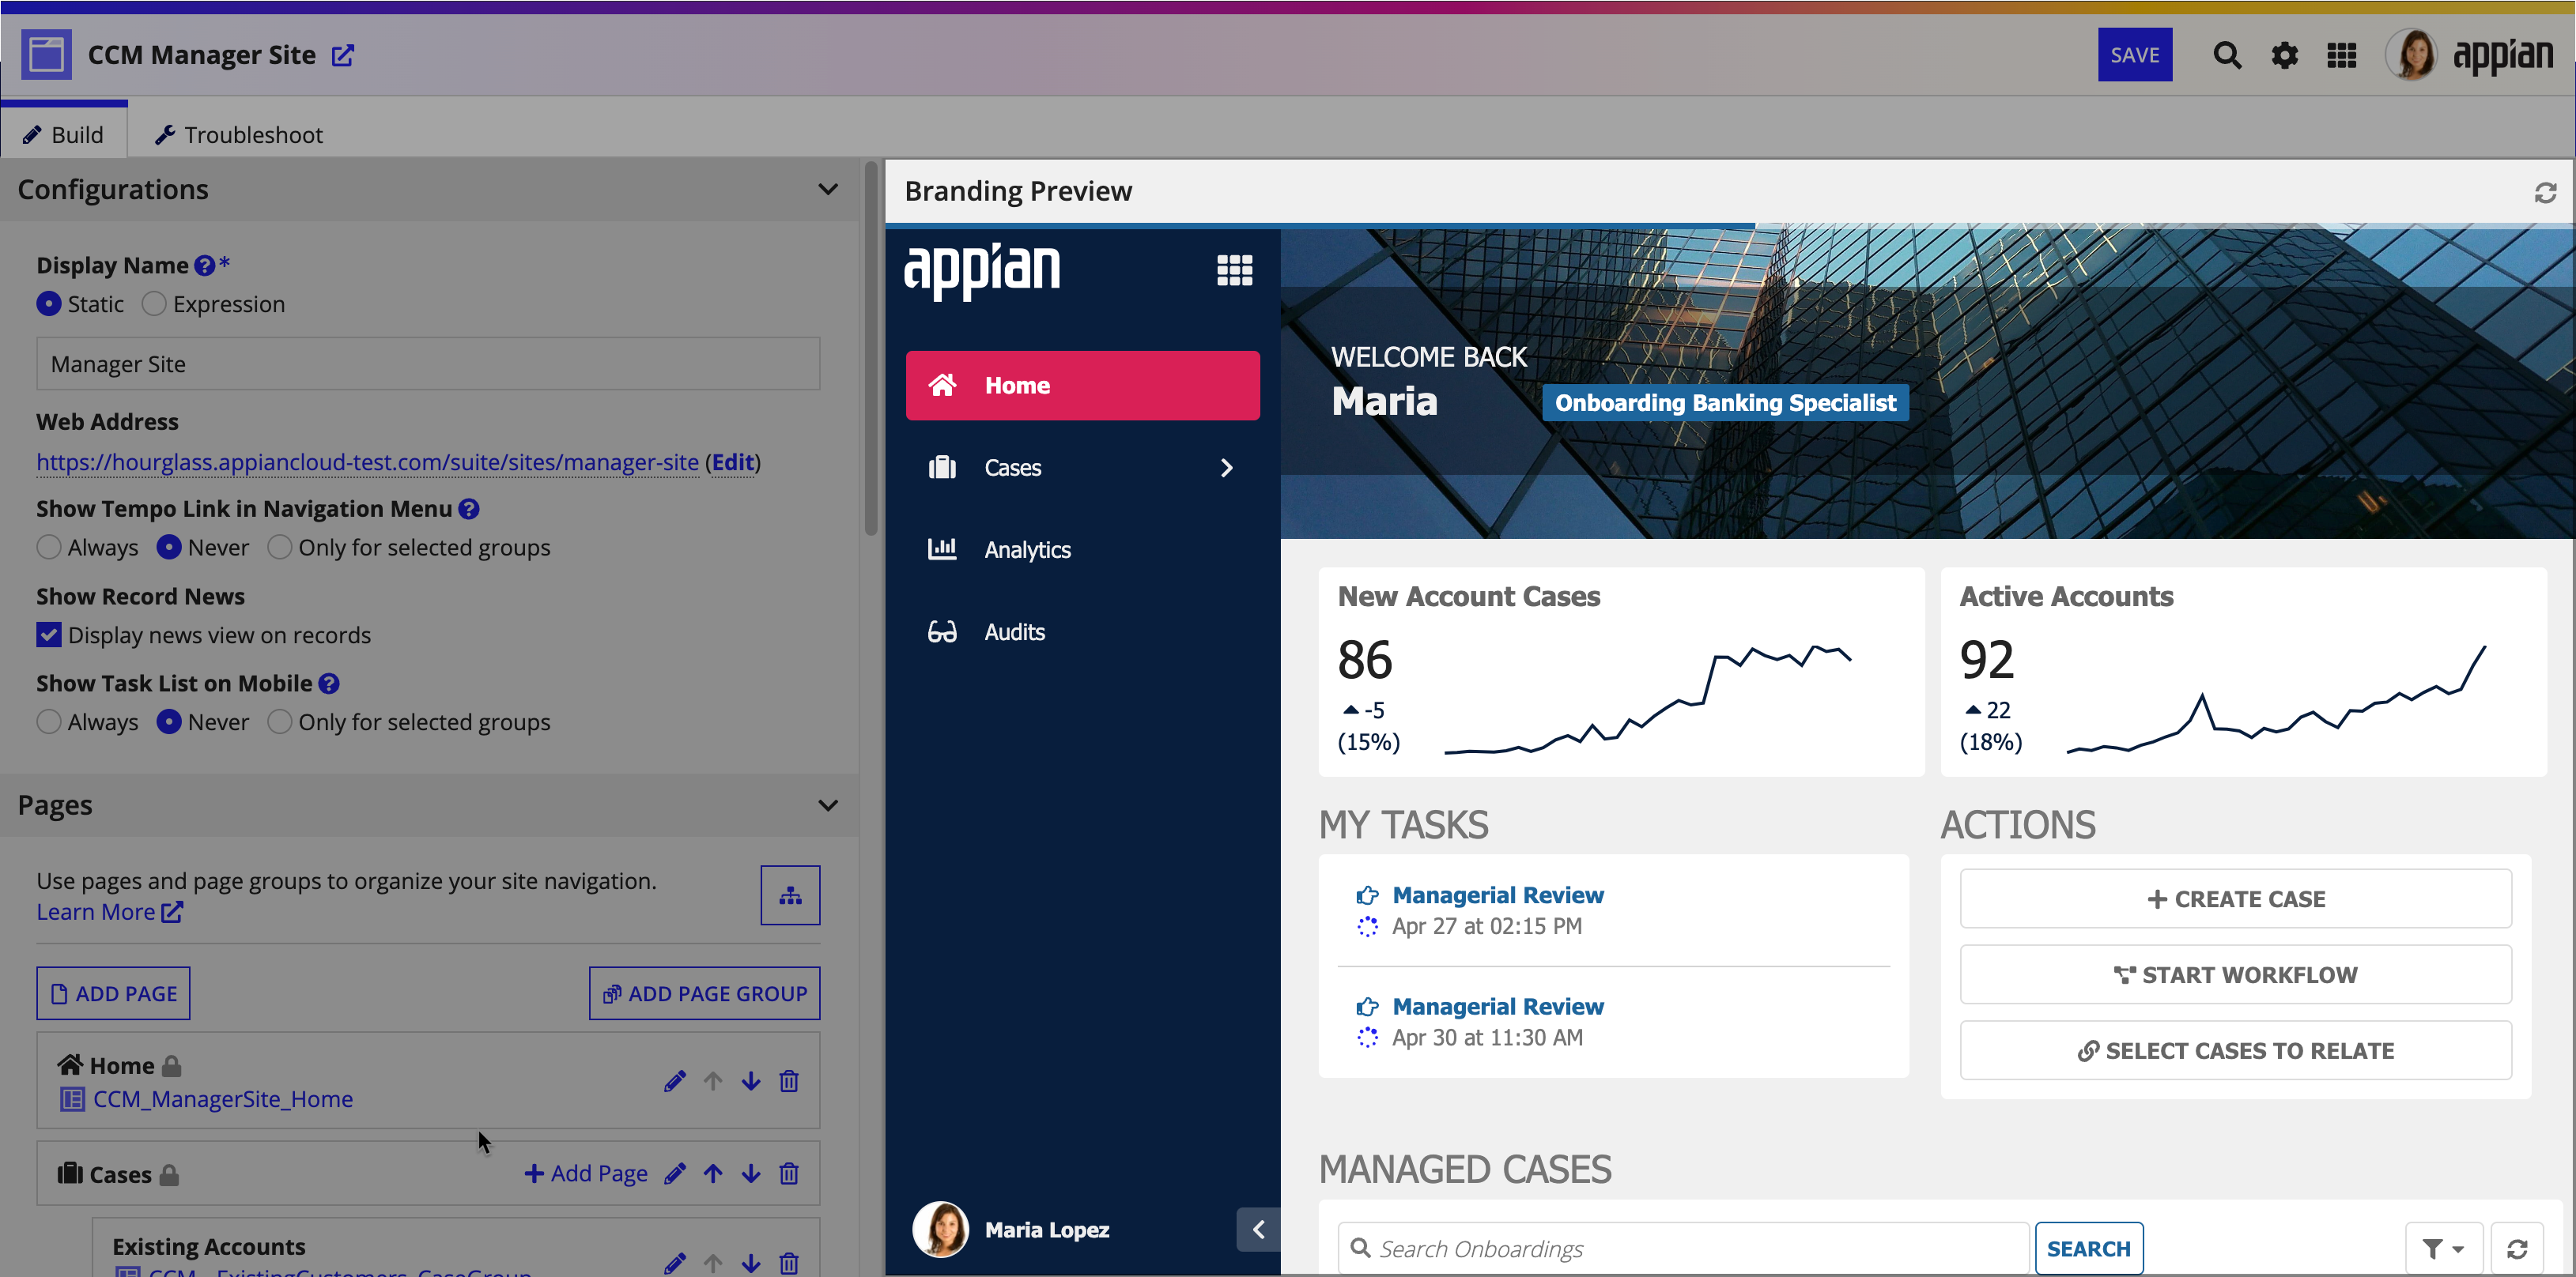Open the header navigation grid icon

pos(2341,55)
